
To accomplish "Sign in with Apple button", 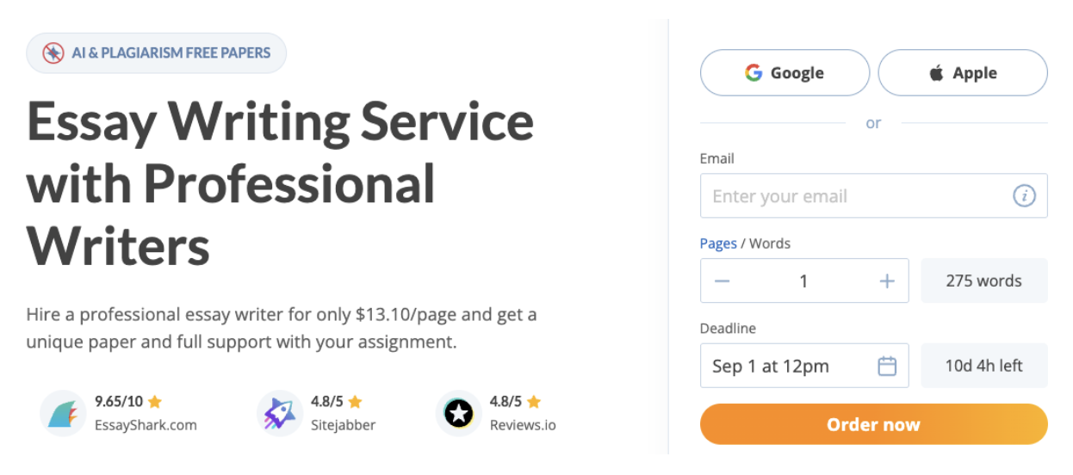I will (963, 73).
